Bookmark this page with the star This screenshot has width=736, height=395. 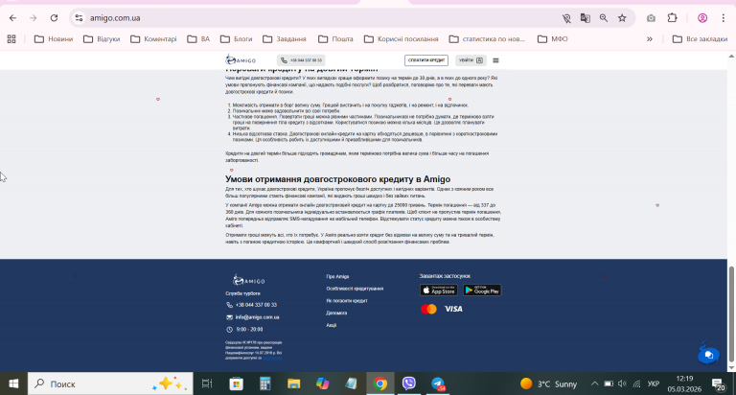[622, 18]
